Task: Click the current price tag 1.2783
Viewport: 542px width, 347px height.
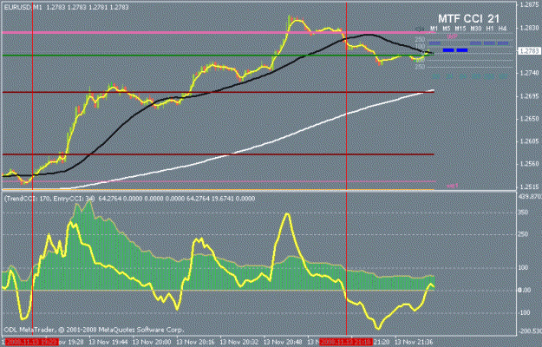Action: (x=529, y=51)
